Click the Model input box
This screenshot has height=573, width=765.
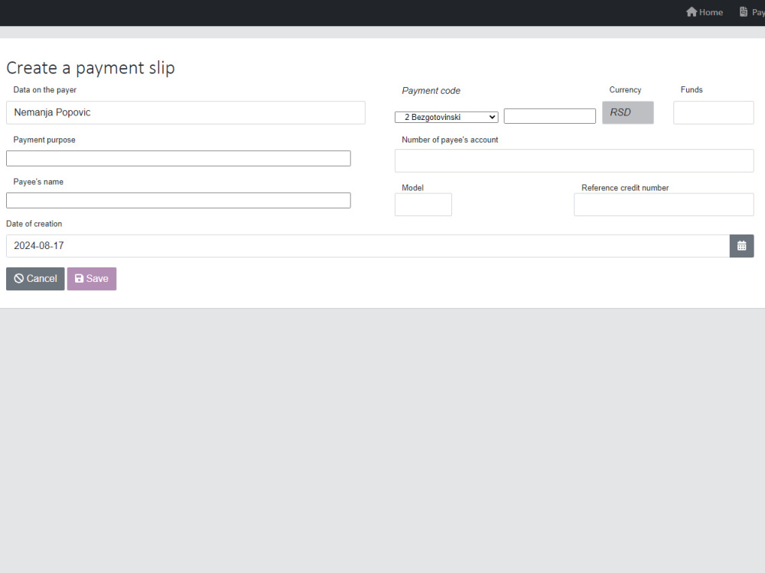click(424, 205)
